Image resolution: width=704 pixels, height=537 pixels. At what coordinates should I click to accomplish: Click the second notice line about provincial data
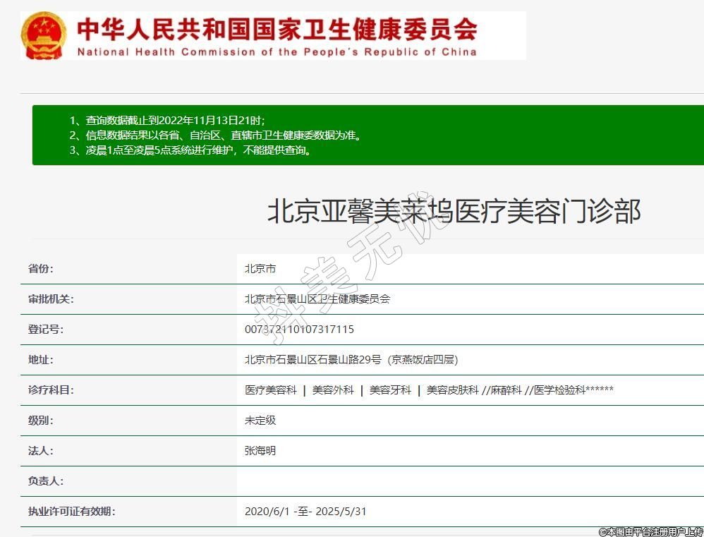click(x=215, y=135)
